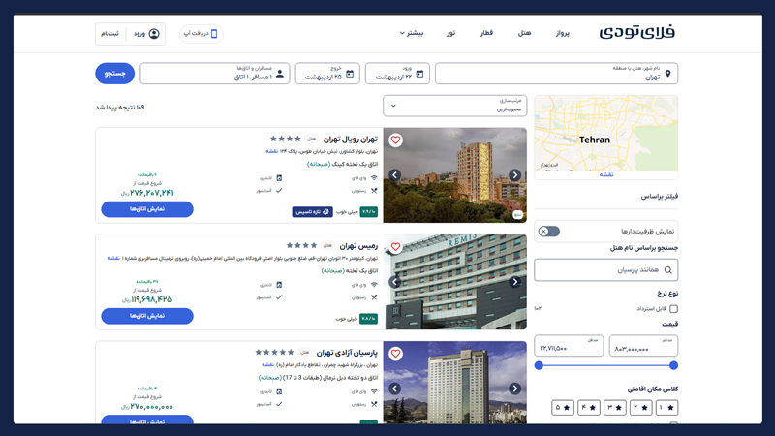Open the 'قطار' train menu item

[x=486, y=33]
